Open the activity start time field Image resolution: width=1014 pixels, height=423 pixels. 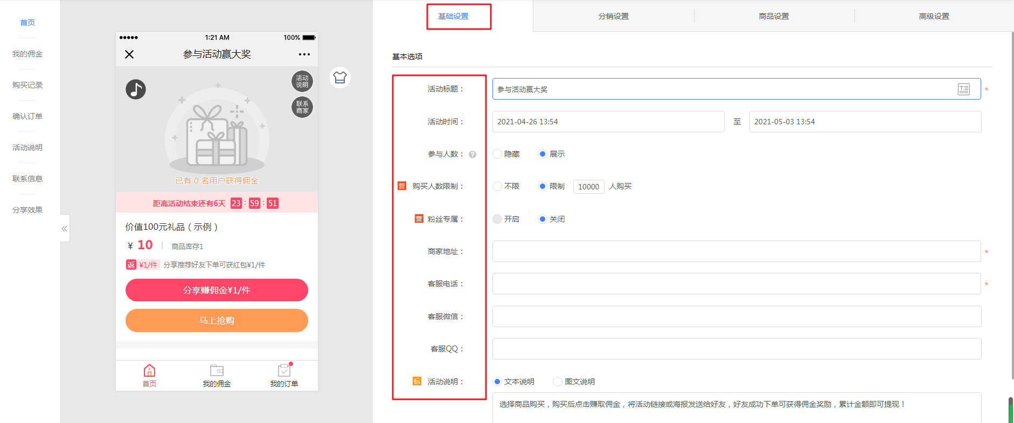608,122
